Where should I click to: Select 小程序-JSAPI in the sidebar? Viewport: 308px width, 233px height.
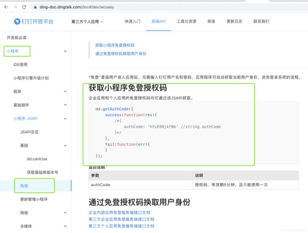[26, 119]
